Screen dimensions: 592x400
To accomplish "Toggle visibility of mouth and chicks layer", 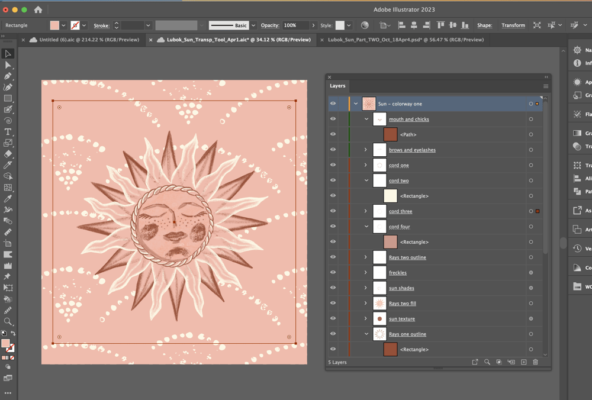I will pyautogui.click(x=333, y=119).
